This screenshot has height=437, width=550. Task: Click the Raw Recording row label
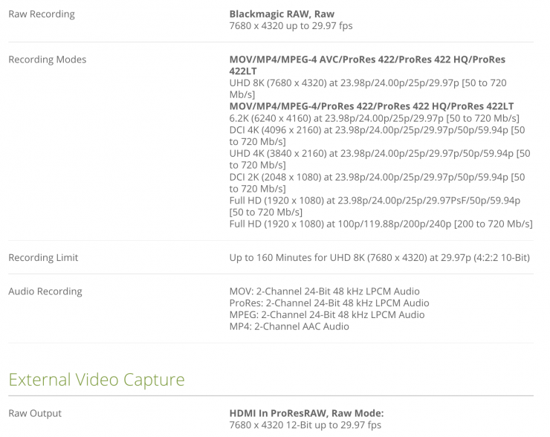42,14
